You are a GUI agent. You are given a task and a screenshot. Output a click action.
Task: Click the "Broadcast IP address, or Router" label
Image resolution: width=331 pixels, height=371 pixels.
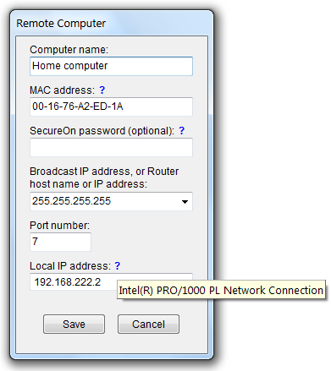104,172
